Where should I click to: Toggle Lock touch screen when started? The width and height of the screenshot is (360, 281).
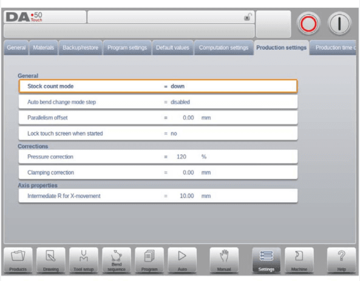(158, 134)
